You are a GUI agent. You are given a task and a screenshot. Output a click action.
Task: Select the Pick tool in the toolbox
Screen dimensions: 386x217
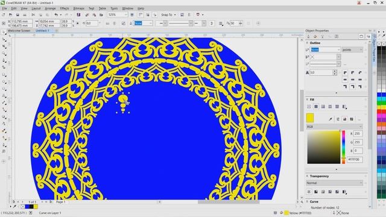[x=4, y=32]
